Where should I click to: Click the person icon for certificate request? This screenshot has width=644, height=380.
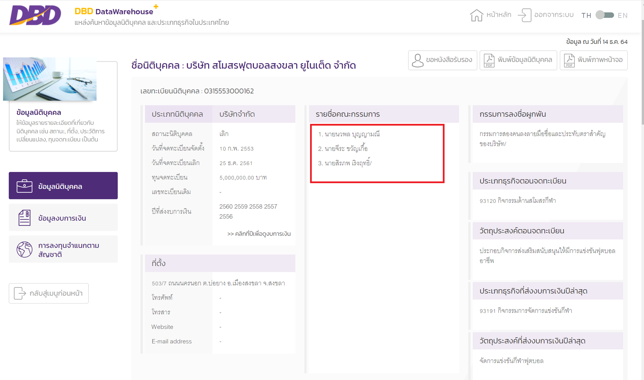pyautogui.click(x=417, y=60)
